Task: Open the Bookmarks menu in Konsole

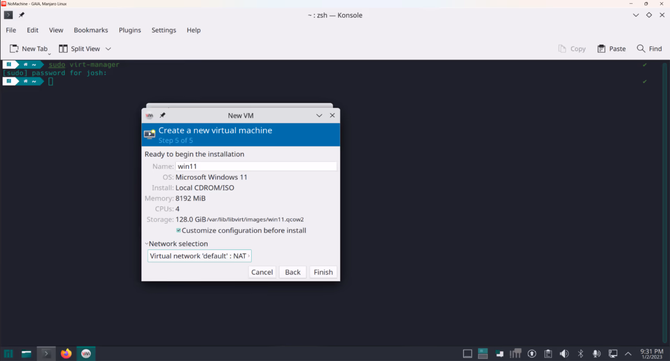Action: tap(91, 30)
